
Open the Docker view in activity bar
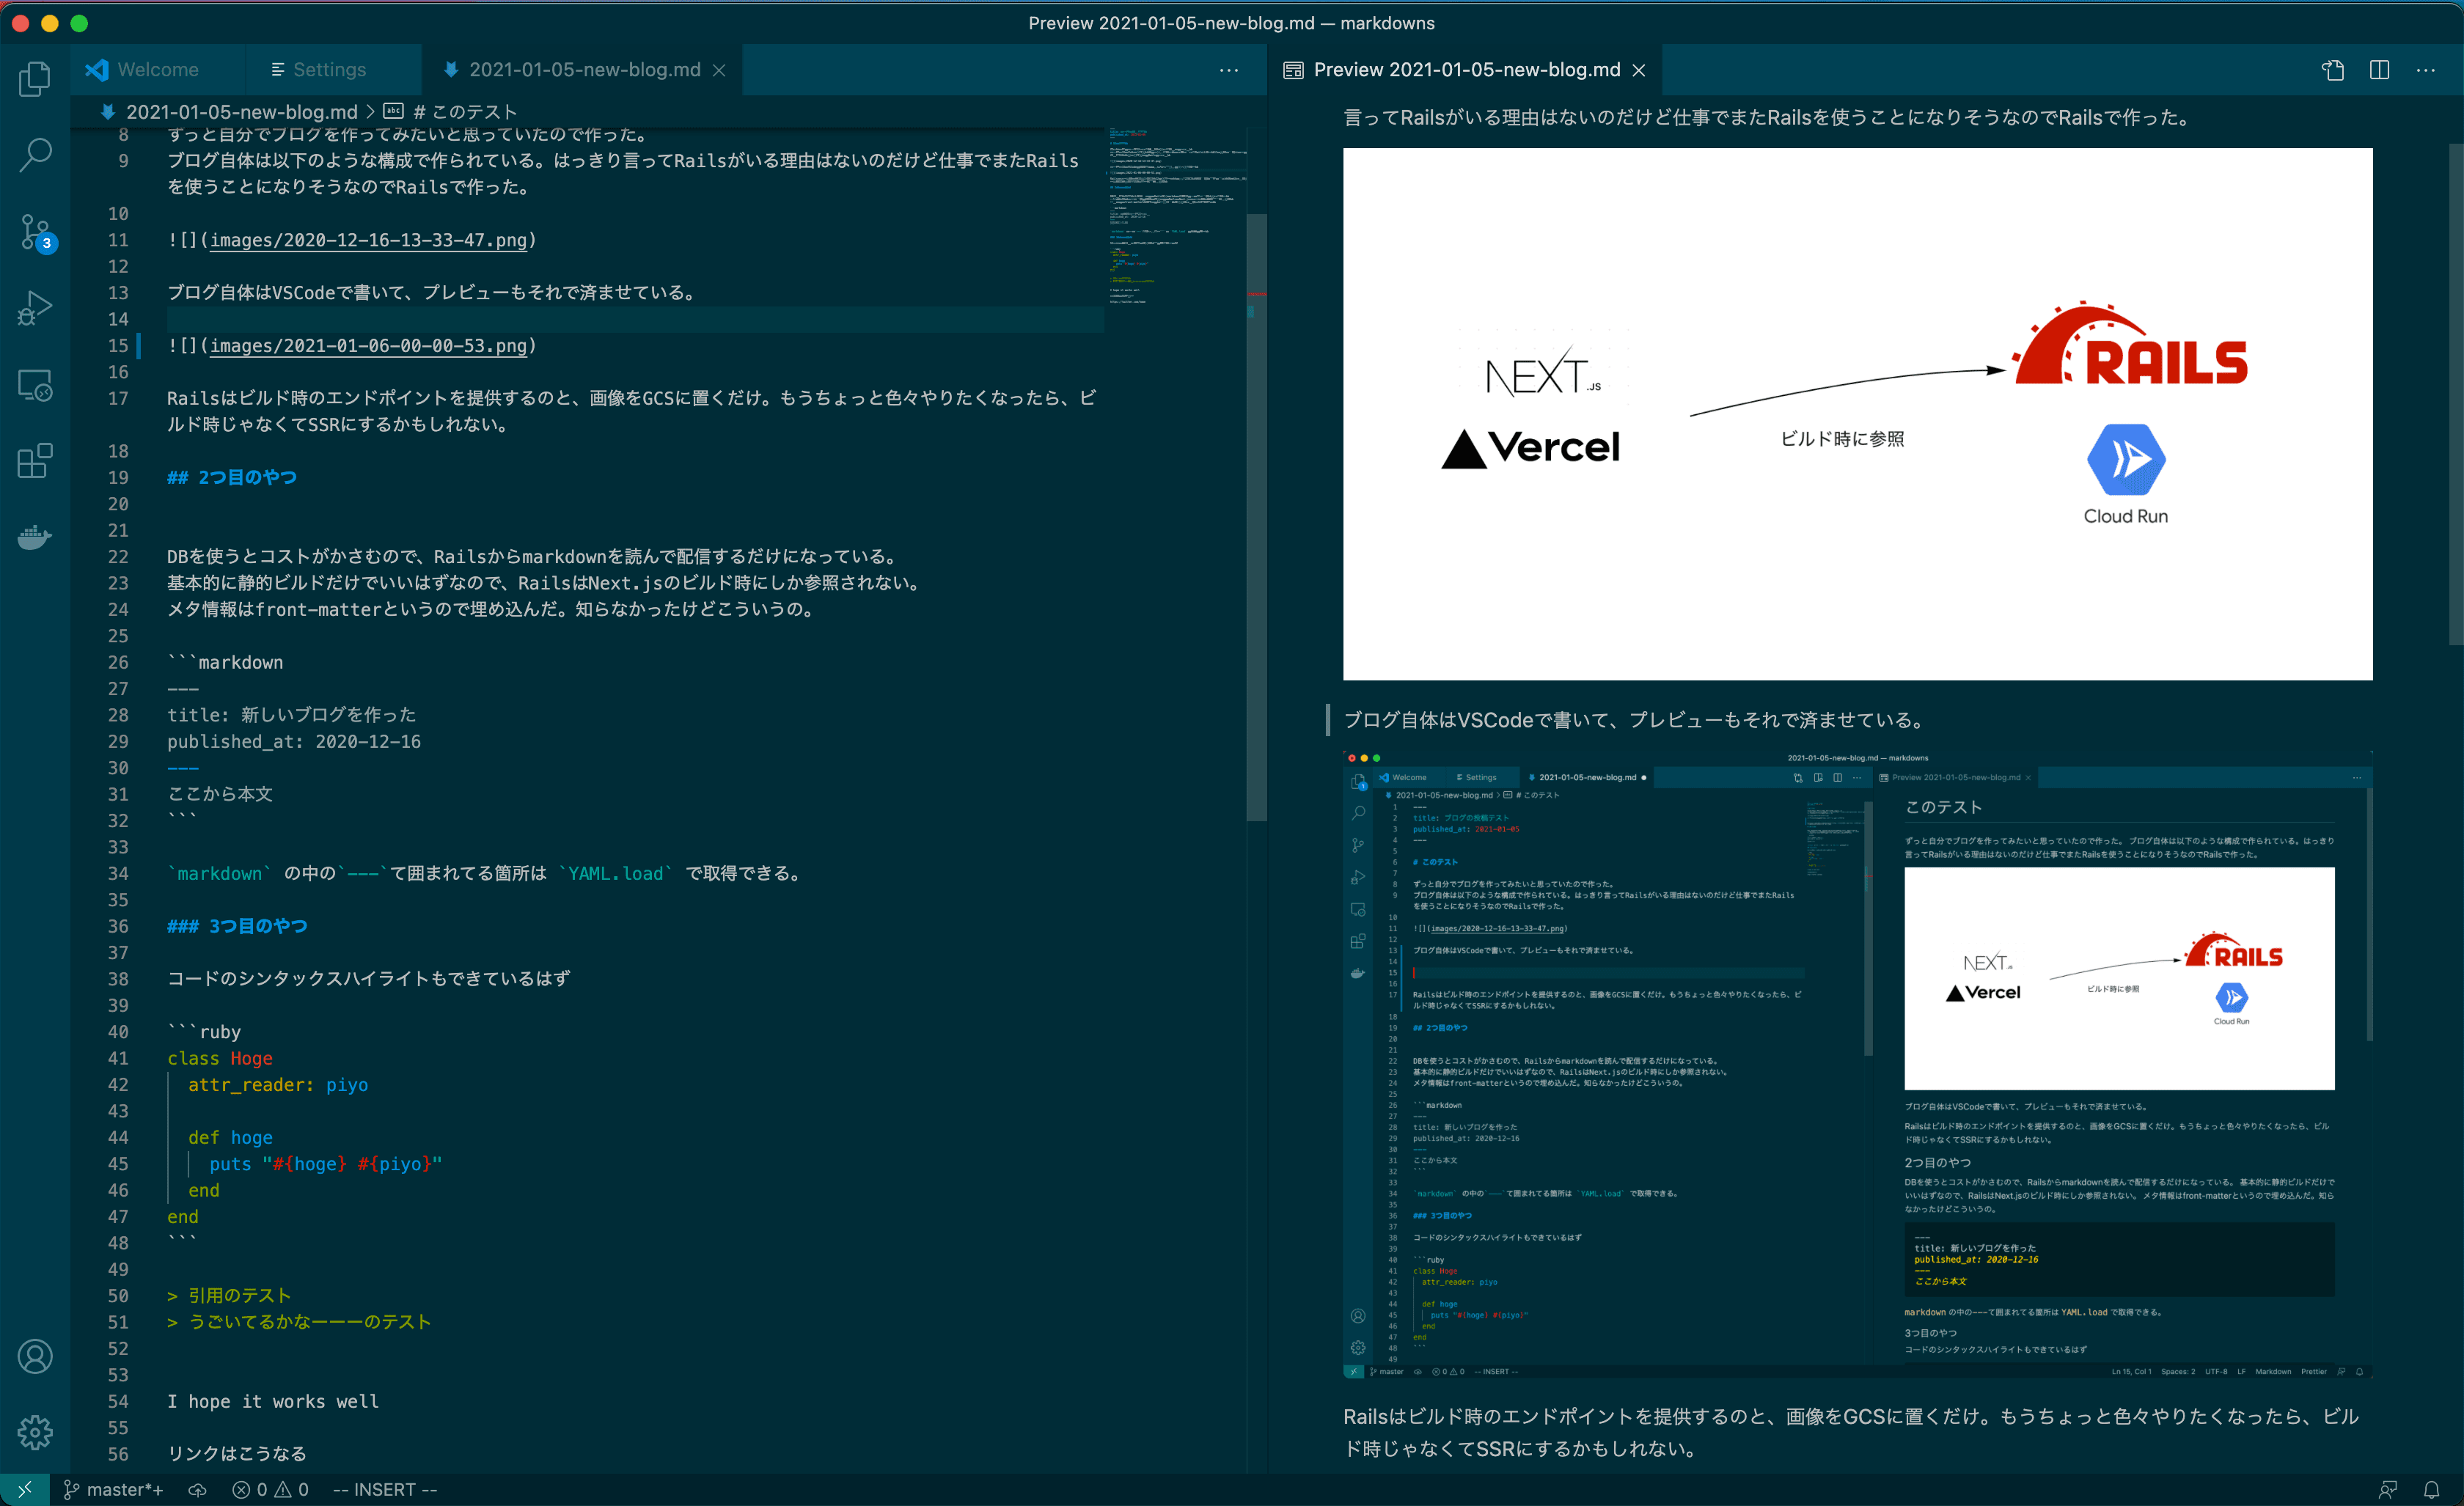tap(35, 537)
